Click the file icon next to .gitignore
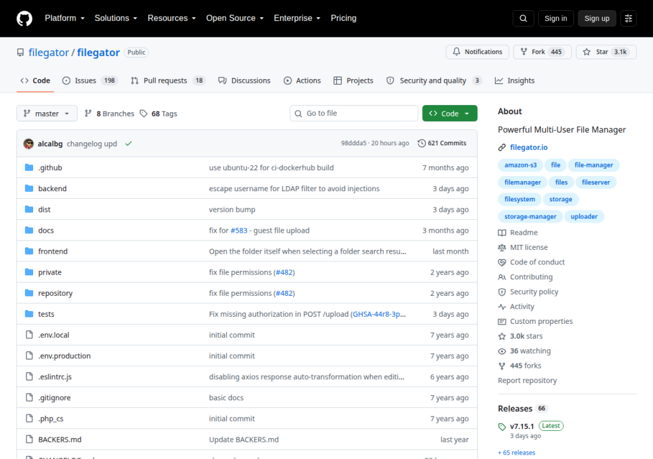The height and width of the screenshot is (459, 653). (x=29, y=397)
